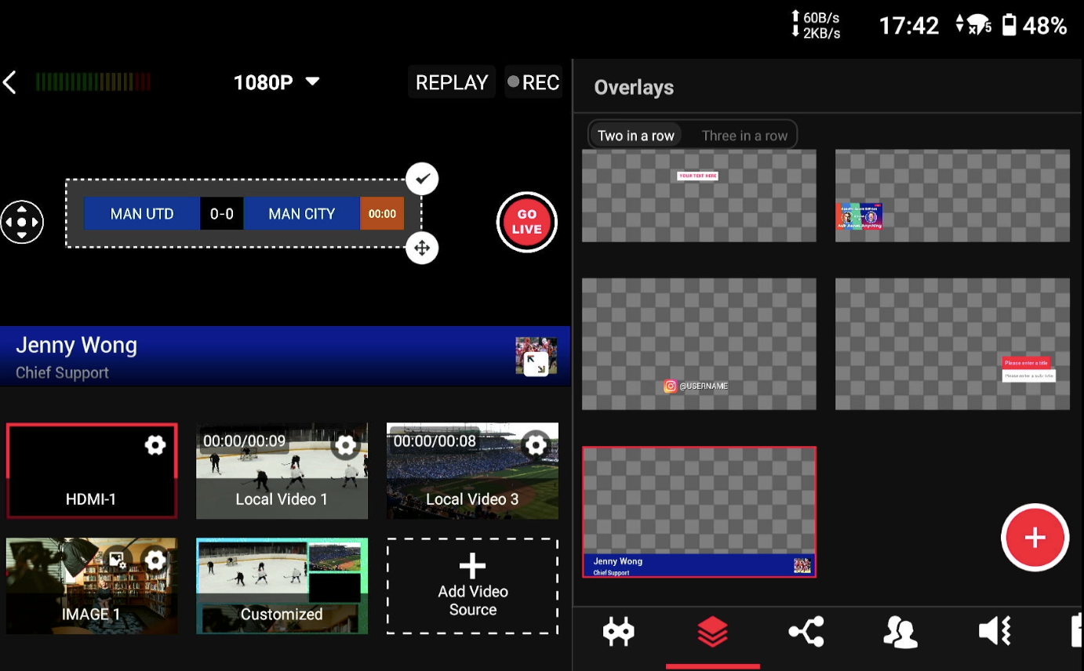Select the Jenny Wong Chief Support overlay
1084x671 pixels.
(699, 512)
